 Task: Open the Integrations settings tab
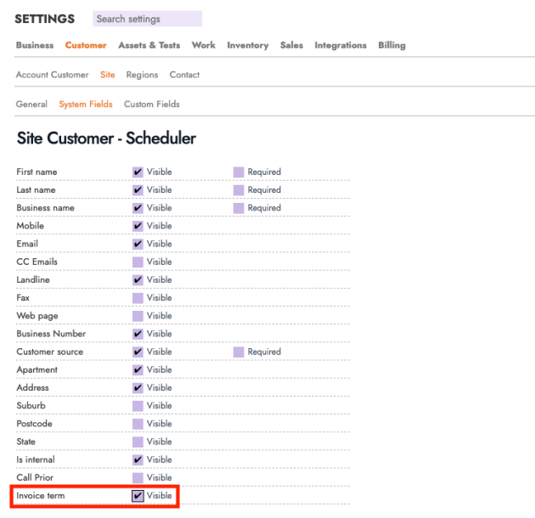click(x=340, y=46)
